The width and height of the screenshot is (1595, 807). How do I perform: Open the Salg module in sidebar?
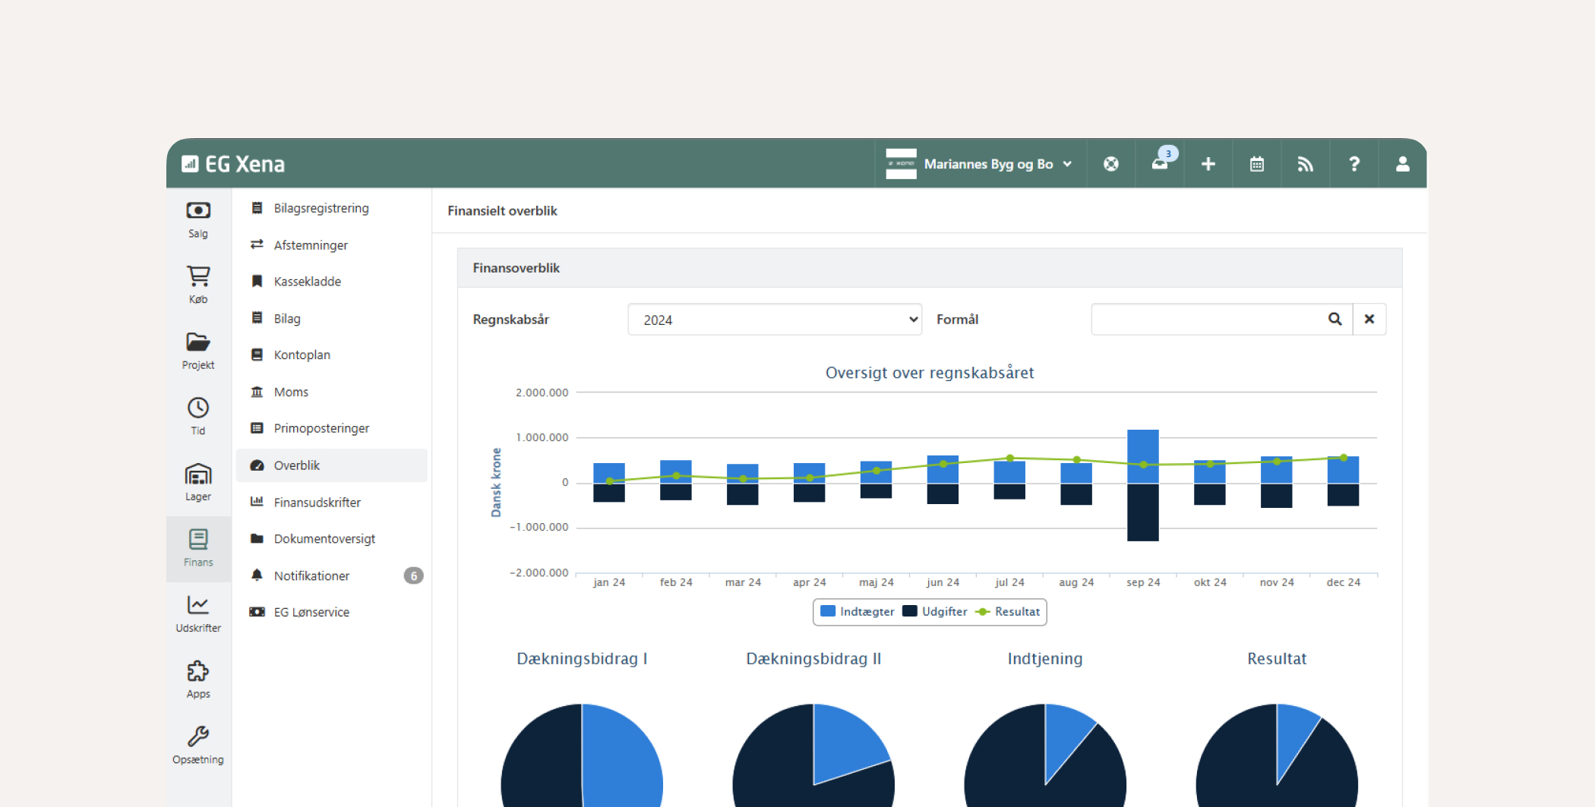click(198, 219)
